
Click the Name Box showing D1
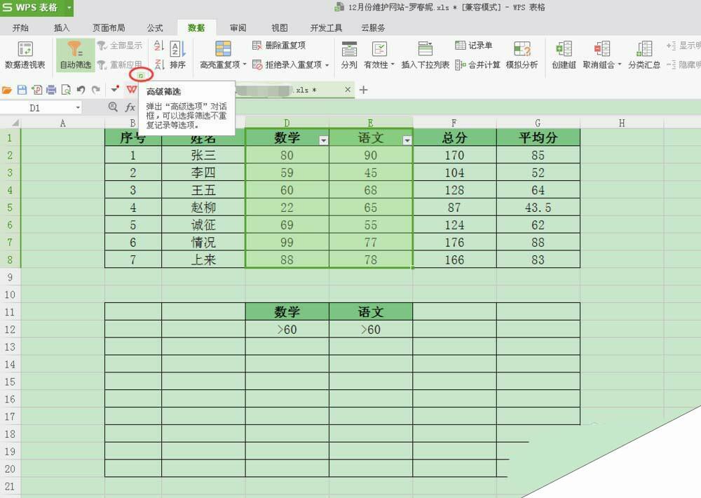[x=35, y=108]
